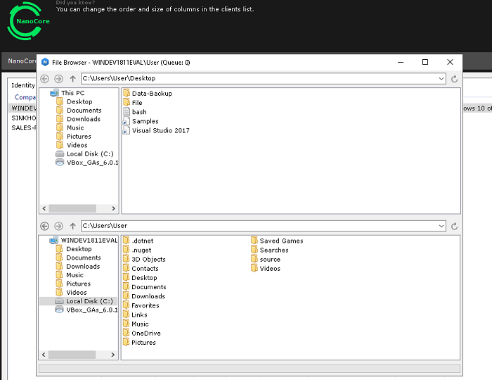Open the upper path dropdown arrow

tap(441, 79)
